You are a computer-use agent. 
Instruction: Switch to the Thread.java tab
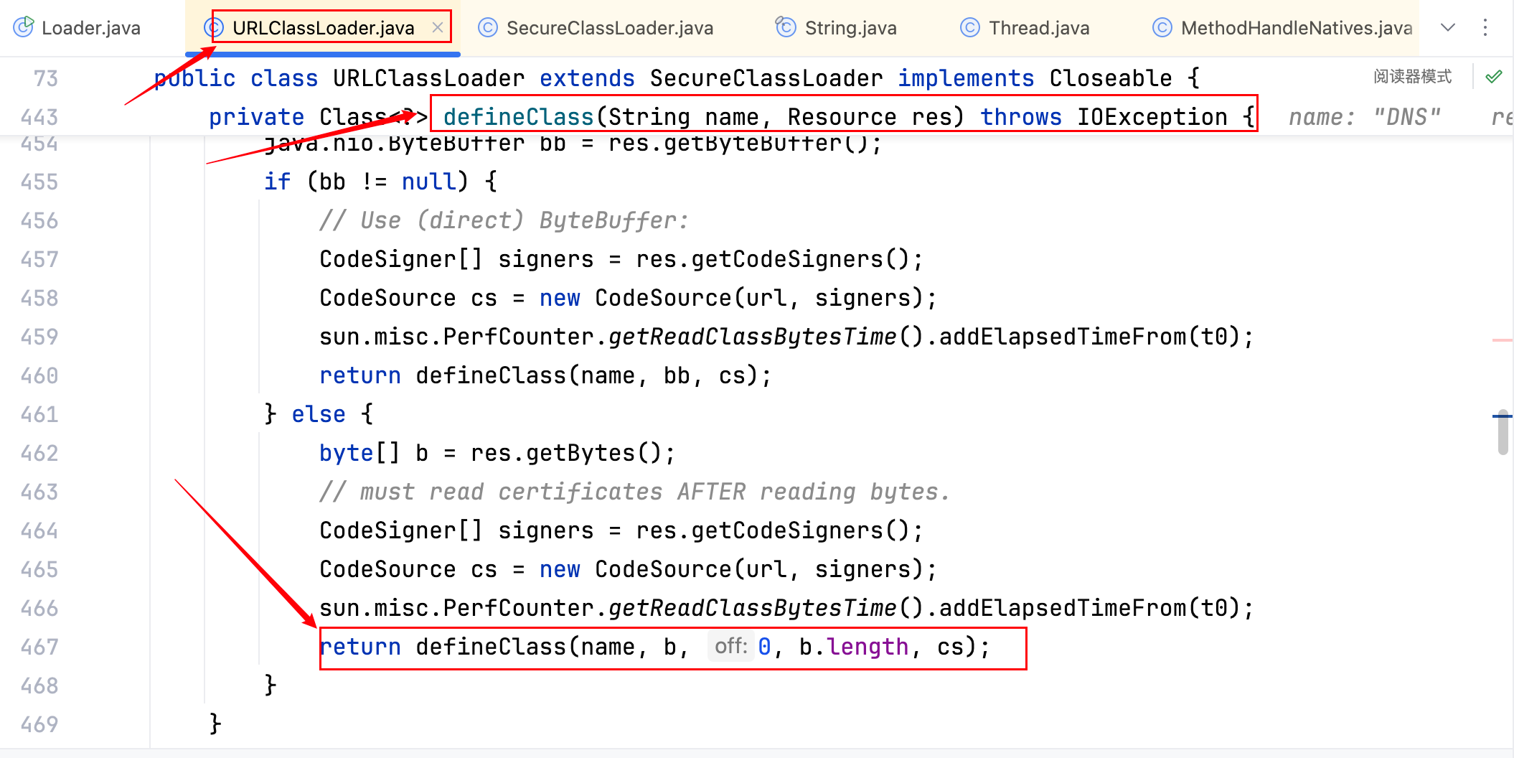(x=1038, y=28)
